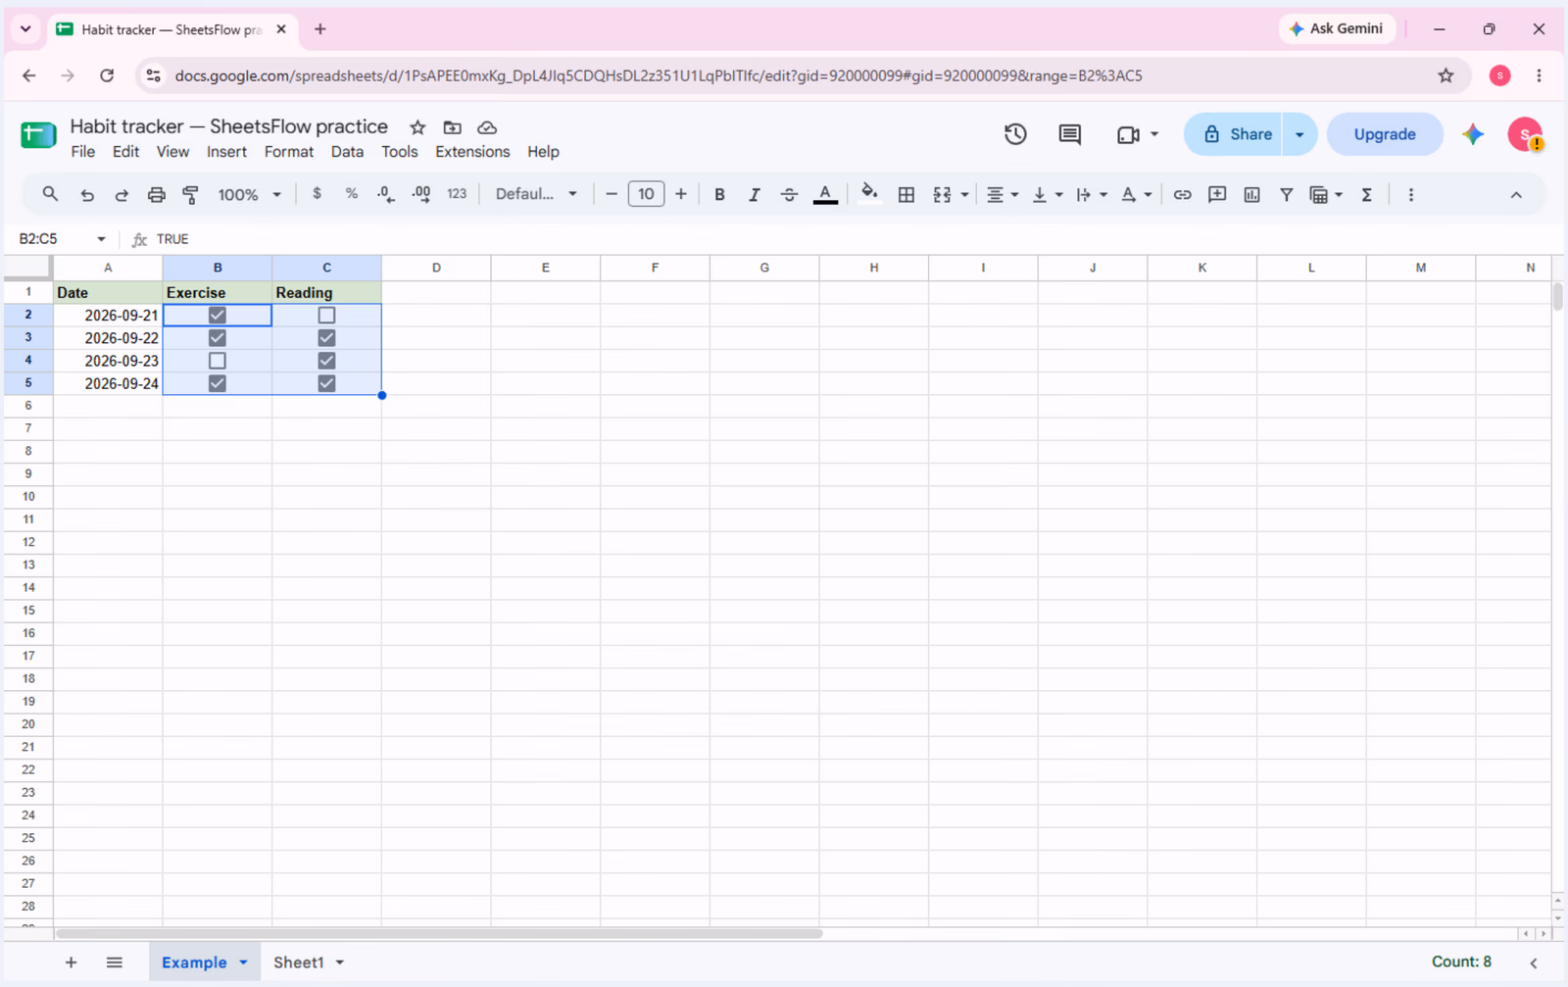Select the paint format tool
Viewport: 1568px width, 987px height.
191,195
